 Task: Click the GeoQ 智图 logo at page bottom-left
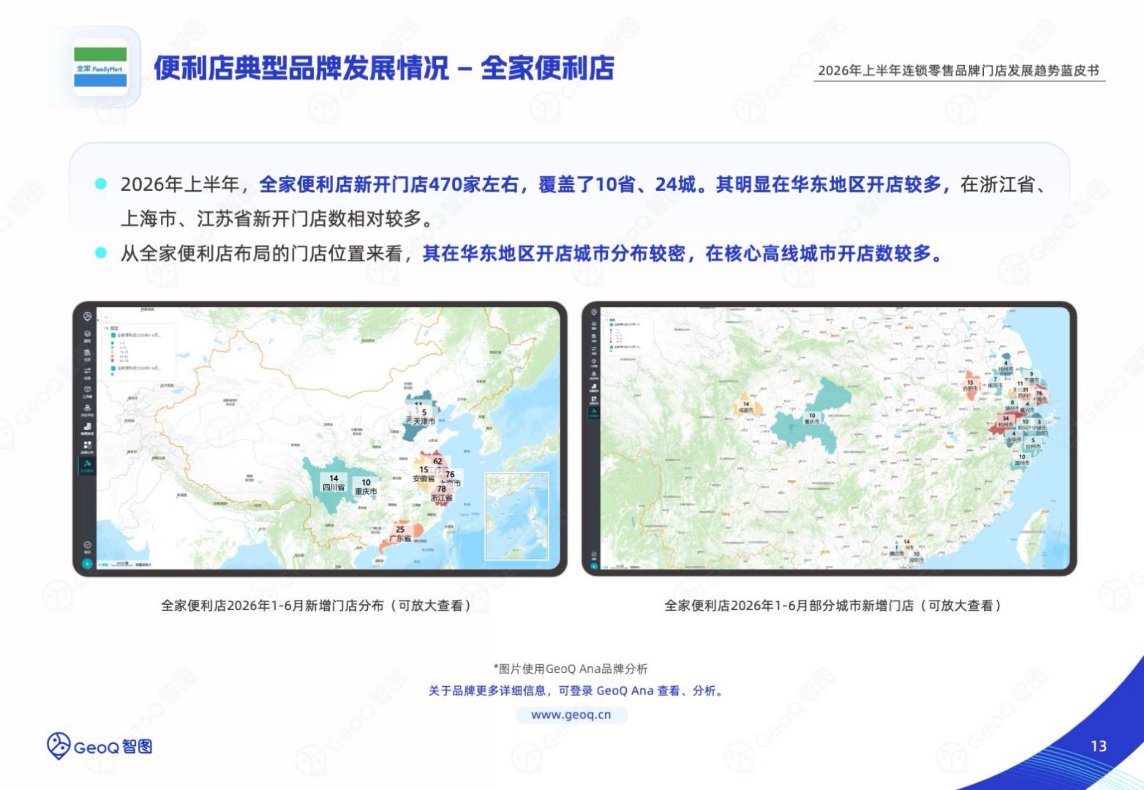(100, 746)
